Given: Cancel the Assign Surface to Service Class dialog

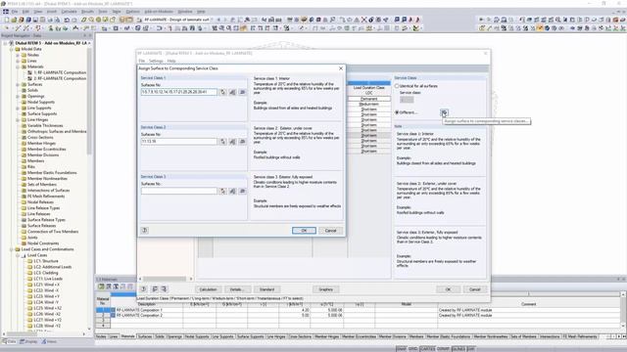Looking at the screenshot, I should (330, 231).
